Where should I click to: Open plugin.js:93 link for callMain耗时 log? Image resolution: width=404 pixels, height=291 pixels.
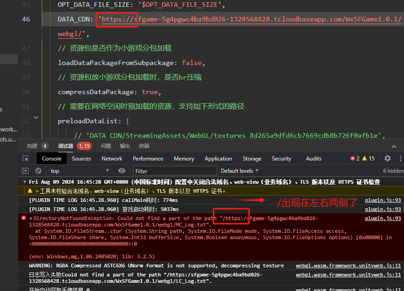(x=383, y=200)
